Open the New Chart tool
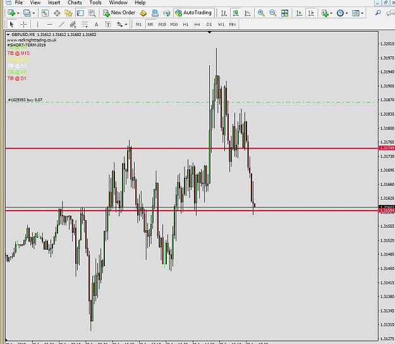Screen dimensions: 395x344 (x=11, y=13)
